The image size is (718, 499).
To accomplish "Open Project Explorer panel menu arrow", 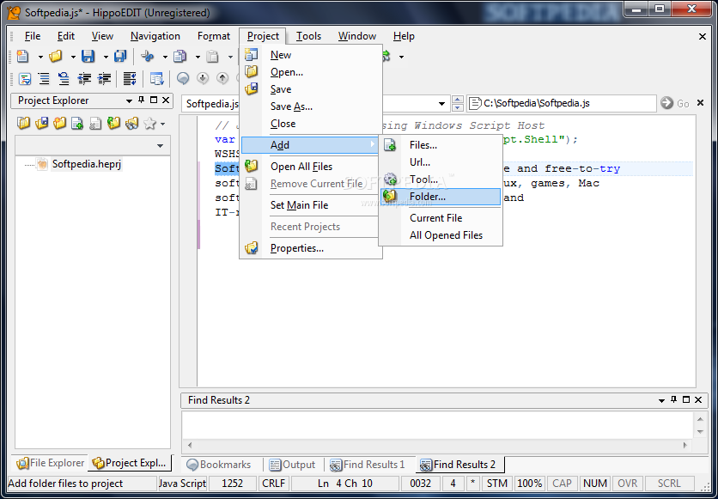I will pos(129,100).
